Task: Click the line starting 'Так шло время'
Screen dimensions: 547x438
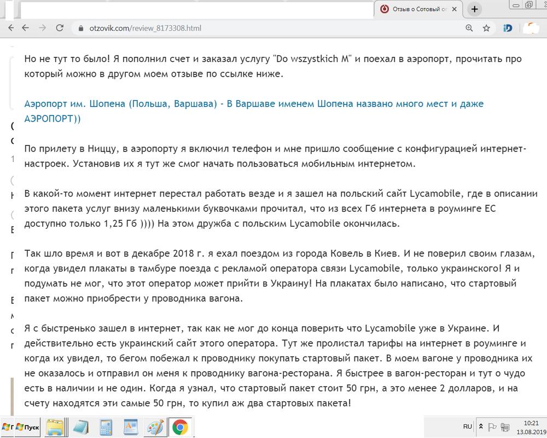Action: pos(280,253)
